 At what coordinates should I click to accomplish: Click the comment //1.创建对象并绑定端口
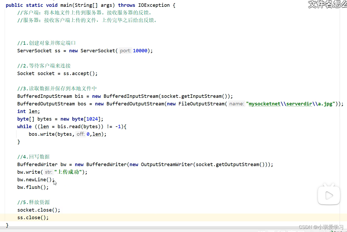47,43
